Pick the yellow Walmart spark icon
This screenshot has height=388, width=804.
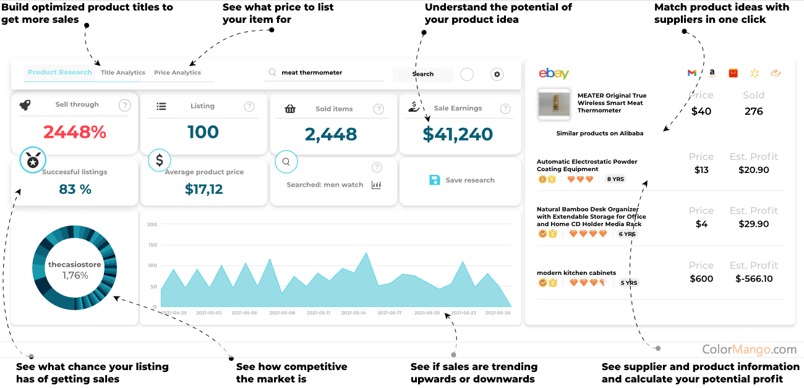(x=754, y=74)
